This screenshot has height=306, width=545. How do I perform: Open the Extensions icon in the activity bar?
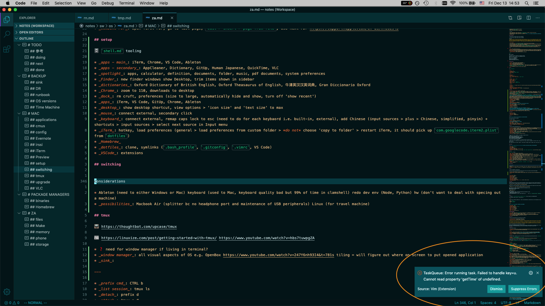click(x=7, y=49)
